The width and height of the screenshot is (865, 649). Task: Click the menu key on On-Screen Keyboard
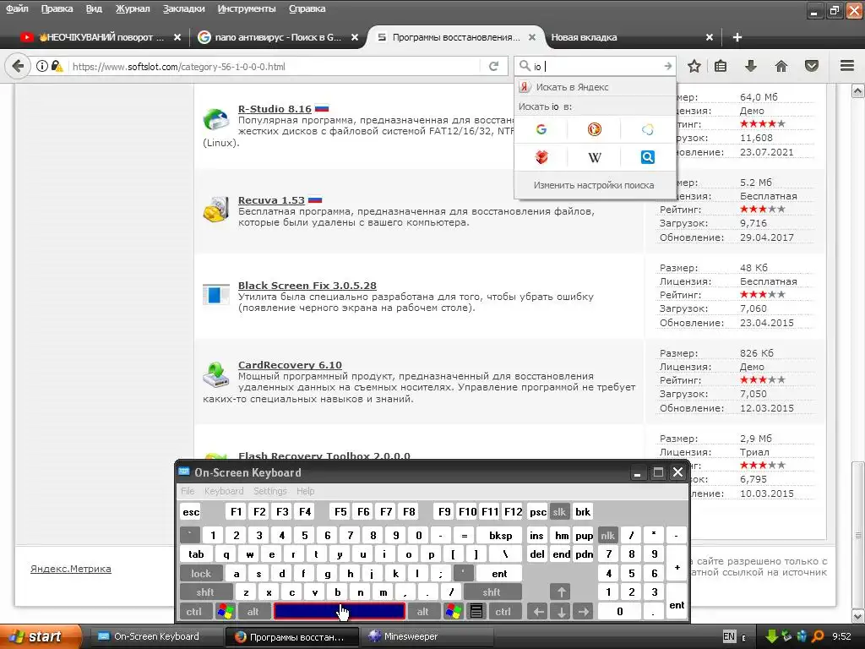[476, 612]
